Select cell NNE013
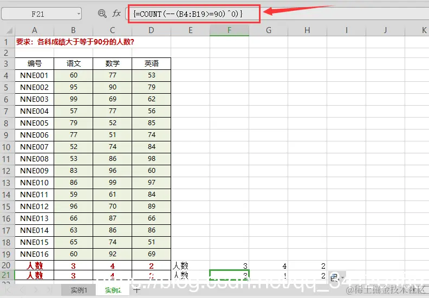The image size is (429, 298). tap(35, 218)
